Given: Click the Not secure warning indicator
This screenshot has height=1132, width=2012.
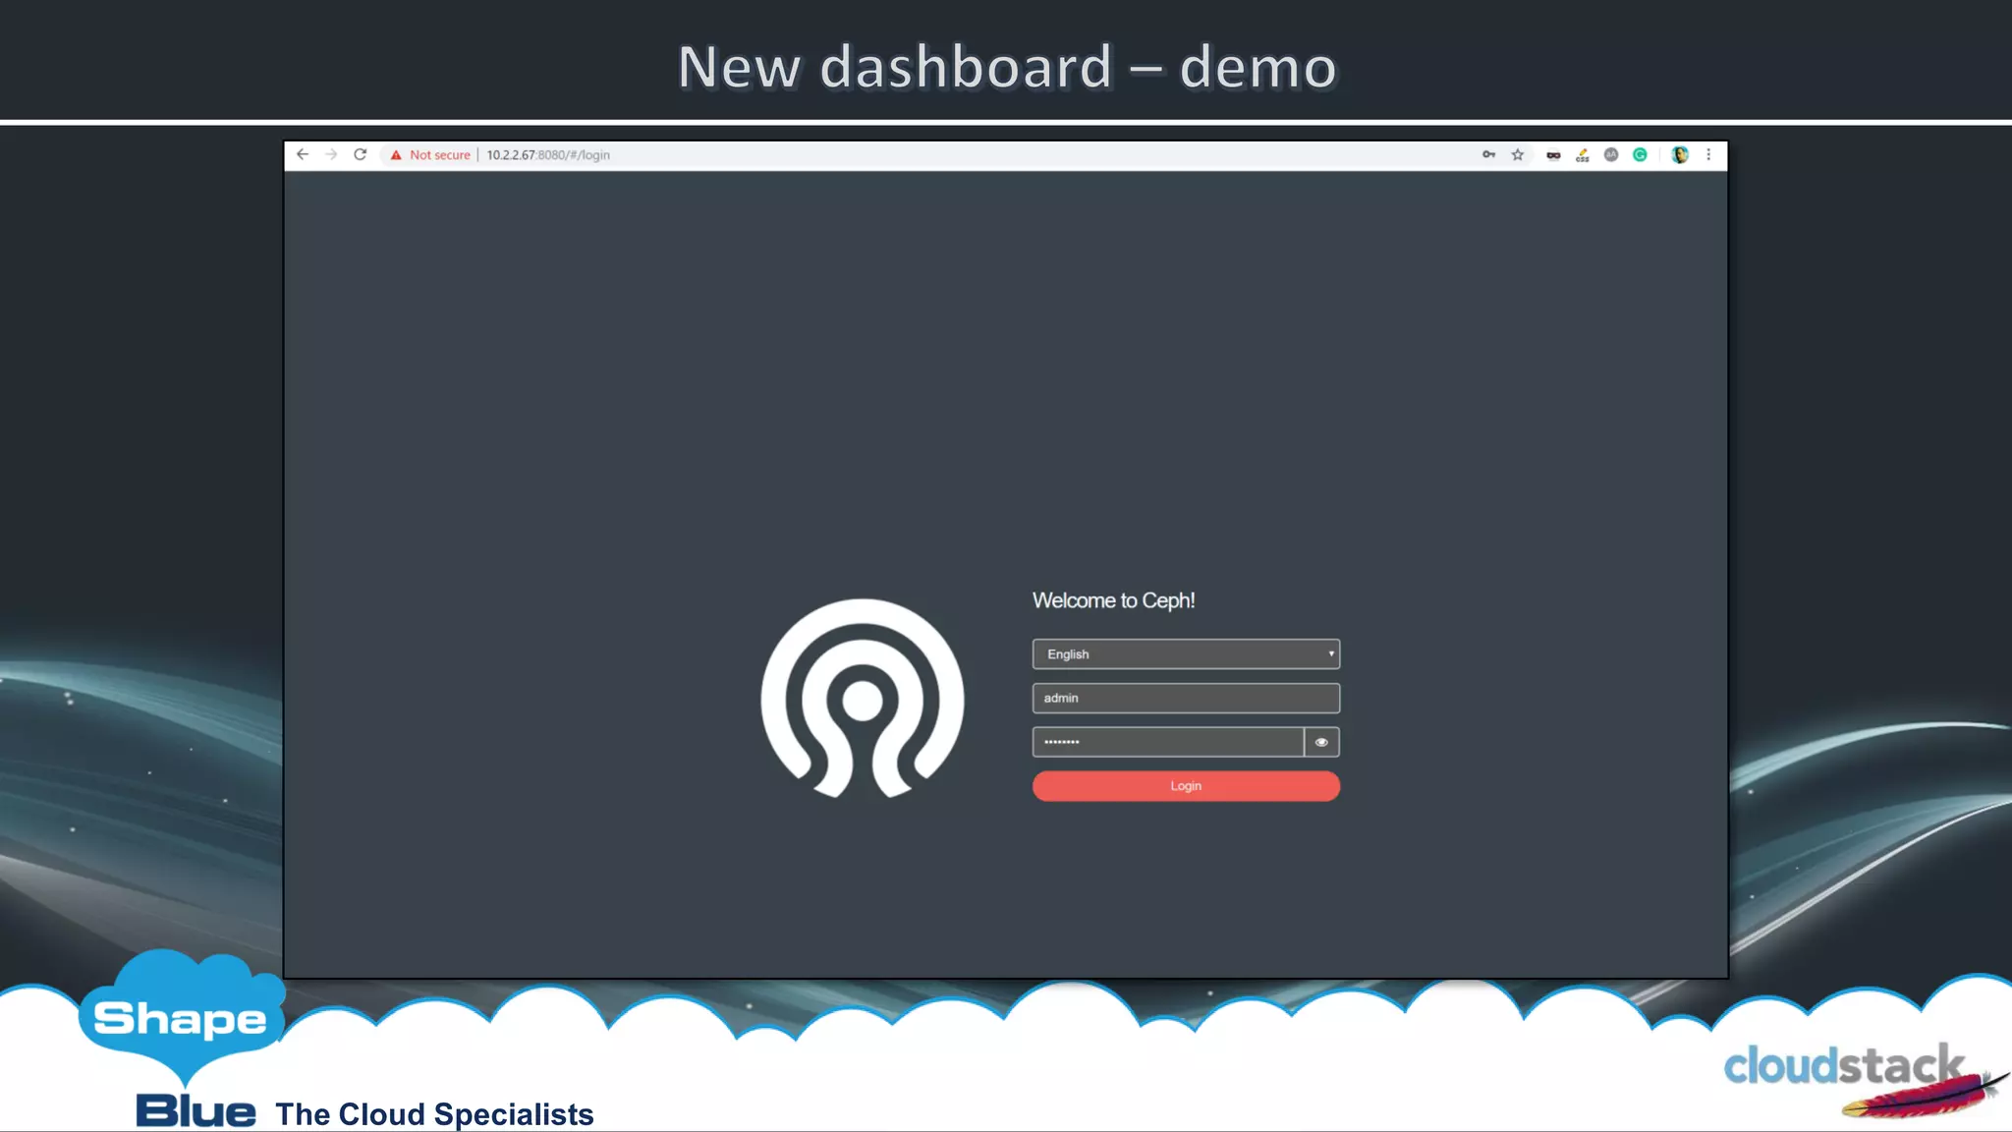Looking at the screenshot, I should click(430, 155).
